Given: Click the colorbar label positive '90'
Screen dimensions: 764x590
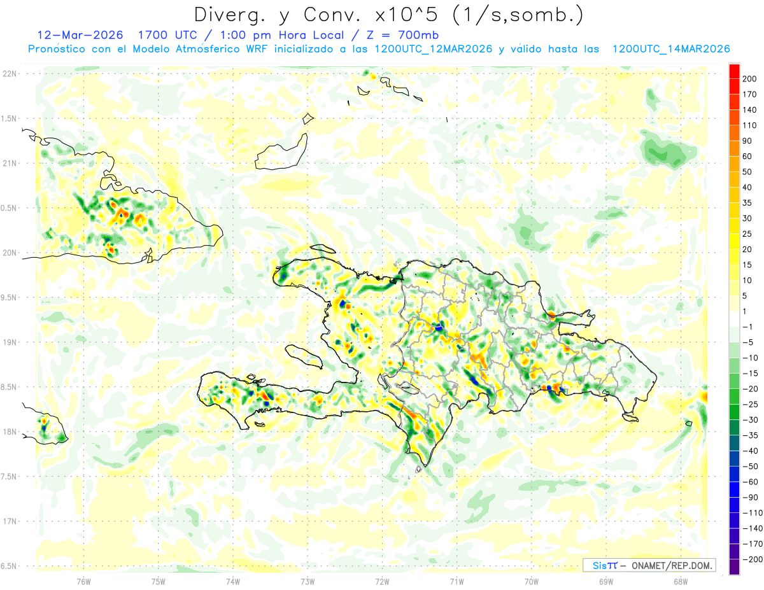Looking at the screenshot, I should tap(748, 141).
